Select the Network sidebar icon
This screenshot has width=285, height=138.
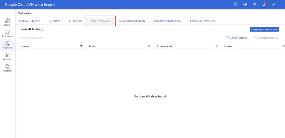click(x=7, y=45)
